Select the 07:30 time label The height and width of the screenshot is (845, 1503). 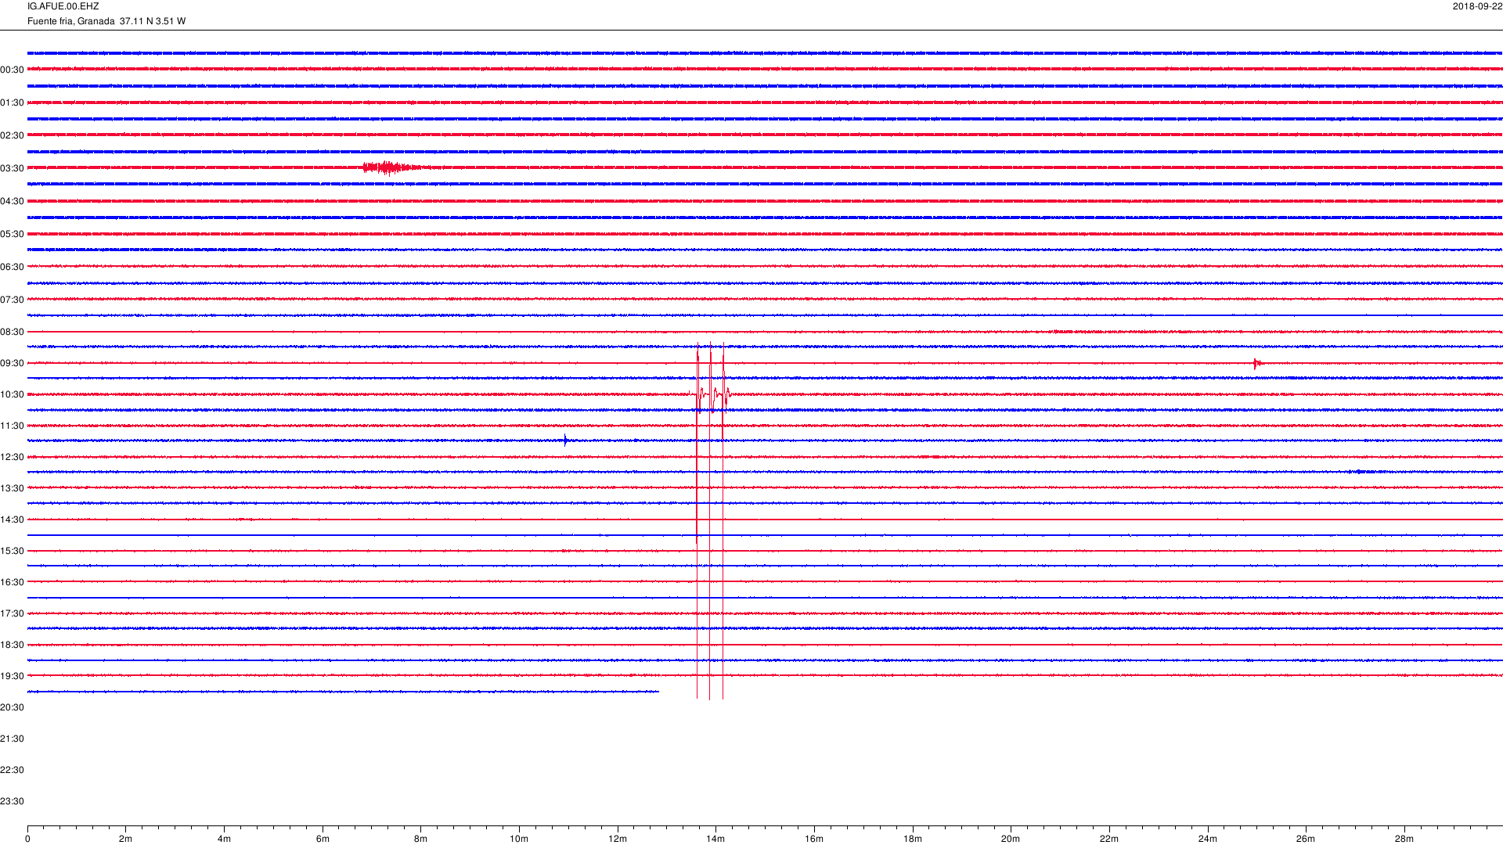click(12, 300)
